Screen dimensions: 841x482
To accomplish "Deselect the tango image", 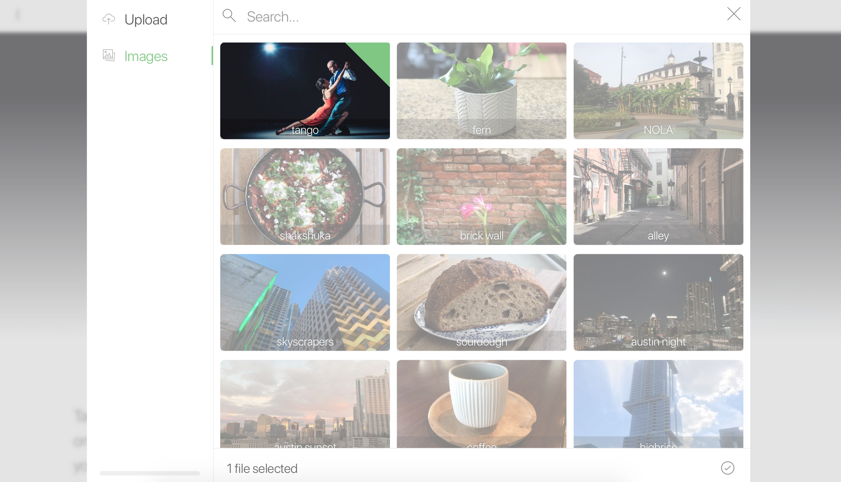I will point(305,91).
